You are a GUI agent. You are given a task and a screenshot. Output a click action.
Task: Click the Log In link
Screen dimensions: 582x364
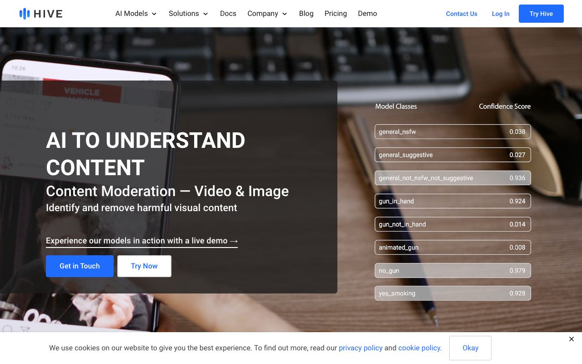pyautogui.click(x=501, y=14)
